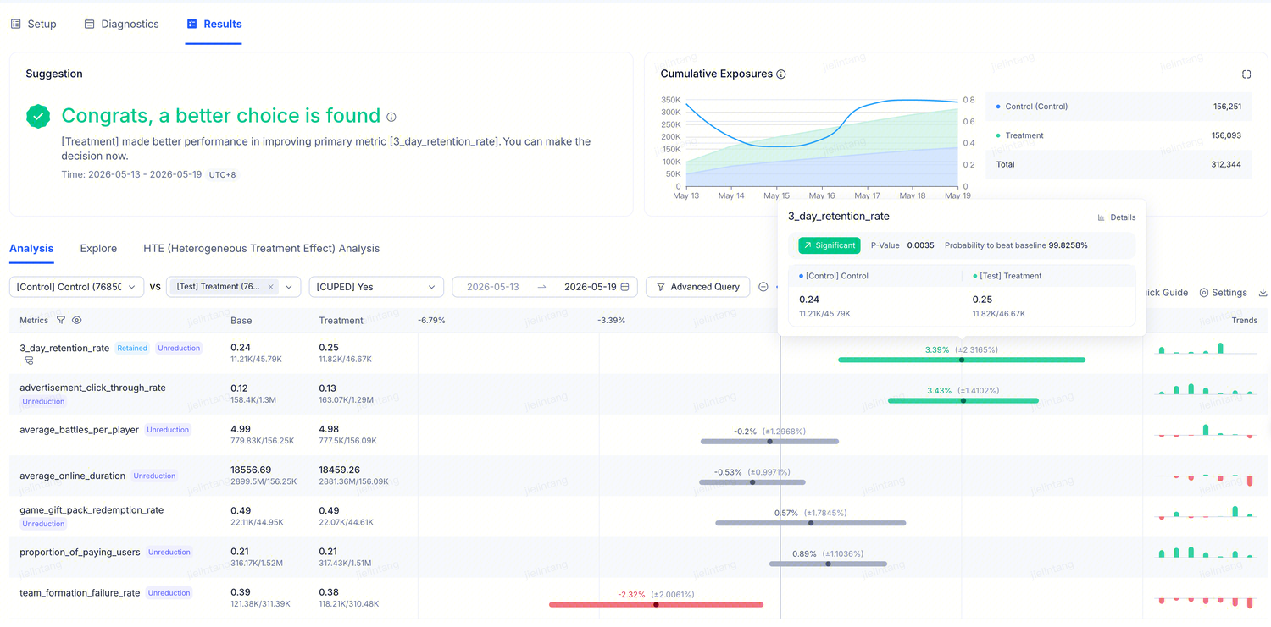Click advertisement_click_through_rate metric name
1271x627 pixels.
pos(93,388)
